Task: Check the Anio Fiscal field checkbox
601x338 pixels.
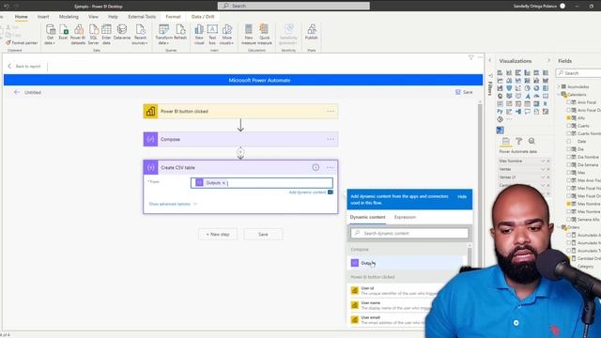Action: click(569, 102)
